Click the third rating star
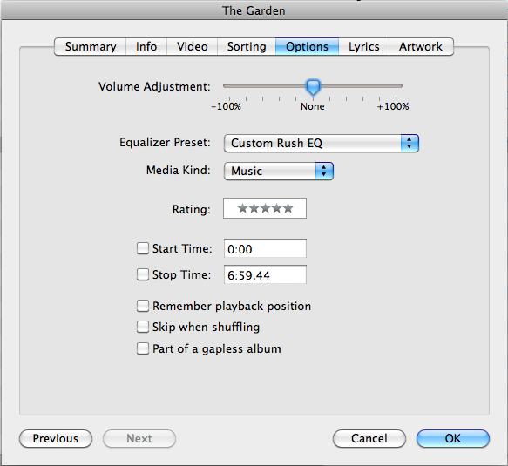The width and height of the screenshot is (508, 466). click(x=266, y=208)
